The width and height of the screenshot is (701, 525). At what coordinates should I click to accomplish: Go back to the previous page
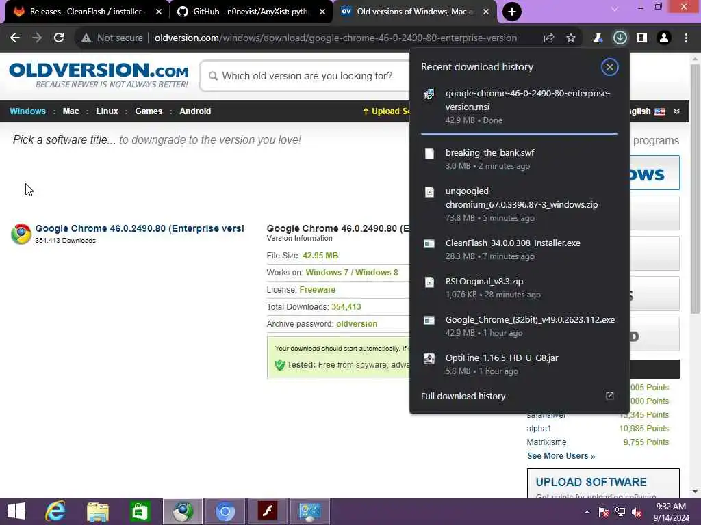(15, 38)
